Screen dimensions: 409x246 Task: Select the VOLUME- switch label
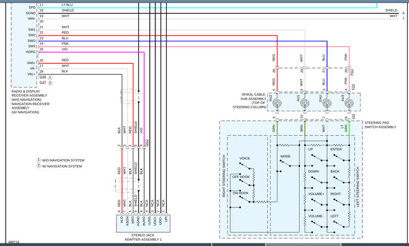click(316, 216)
